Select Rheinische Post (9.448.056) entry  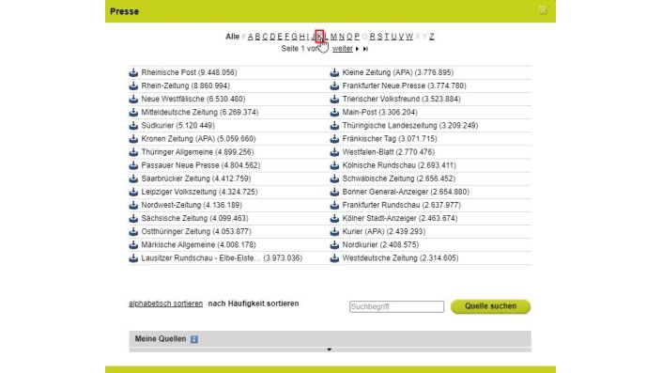(x=189, y=72)
